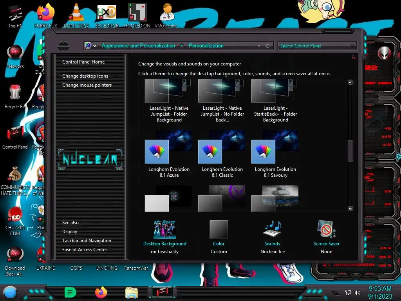Open the Control Panel desktop icon
The height and width of the screenshot is (301, 401).
coord(15,137)
